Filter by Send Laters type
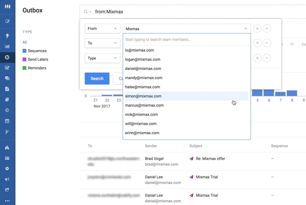 (38, 59)
